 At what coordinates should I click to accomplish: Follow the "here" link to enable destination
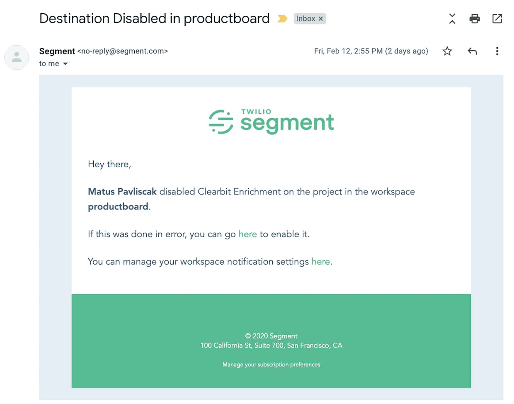pyautogui.click(x=247, y=234)
